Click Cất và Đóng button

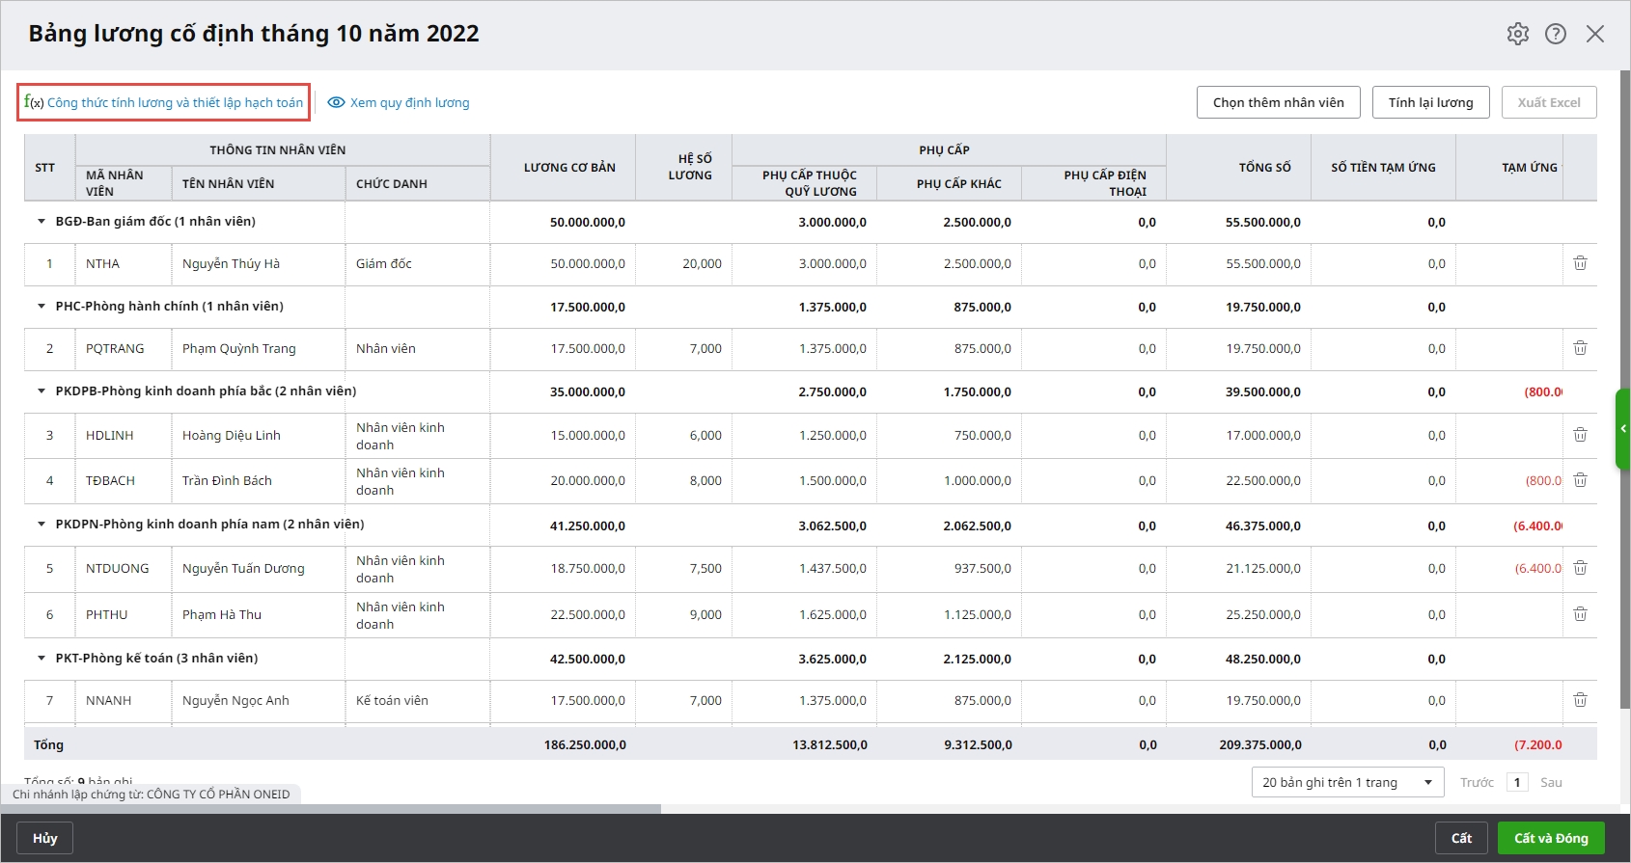click(1550, 838)
